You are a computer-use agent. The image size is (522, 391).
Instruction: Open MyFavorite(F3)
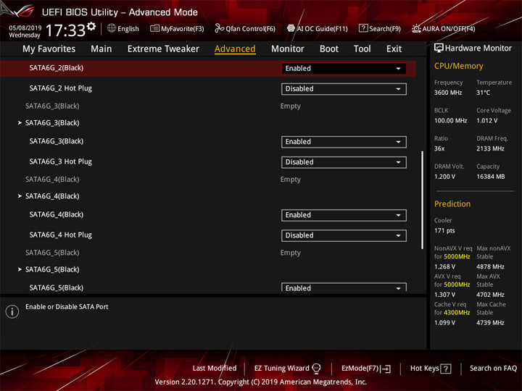tap(177, 28)
